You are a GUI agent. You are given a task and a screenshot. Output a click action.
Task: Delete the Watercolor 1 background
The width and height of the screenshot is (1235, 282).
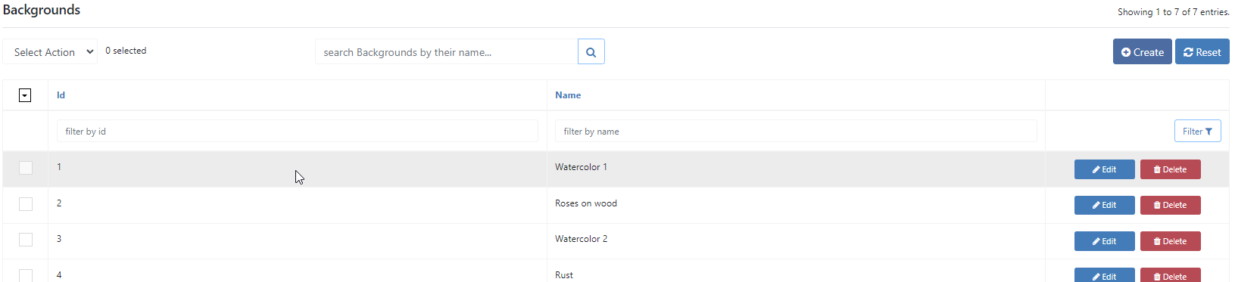pos(1170,169)
